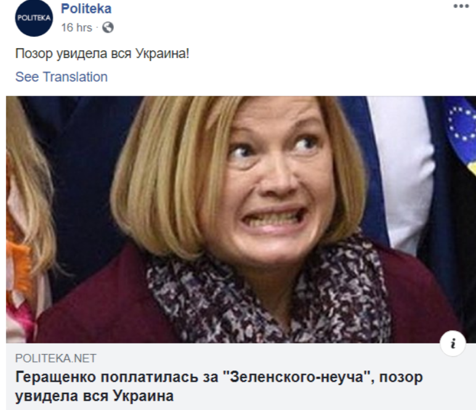
Task: Translate the Russian post caption
Action: click(x=62, y=77)
